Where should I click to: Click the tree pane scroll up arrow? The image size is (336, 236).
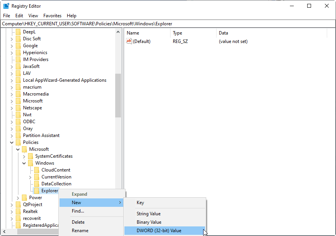tap(118, 32)
